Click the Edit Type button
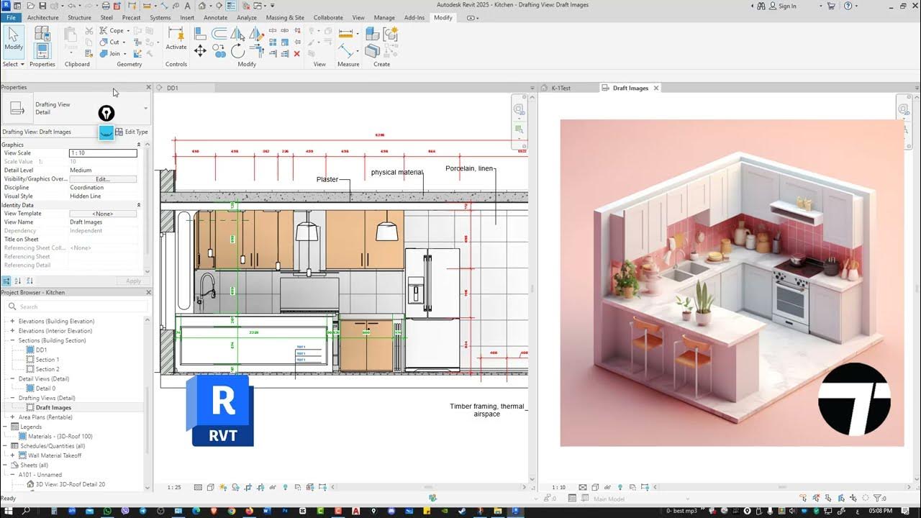The image size is (921, 518). 132,132
